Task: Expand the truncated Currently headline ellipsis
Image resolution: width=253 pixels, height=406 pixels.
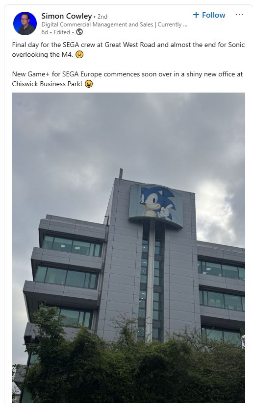Action: click(x=185, y=25)
